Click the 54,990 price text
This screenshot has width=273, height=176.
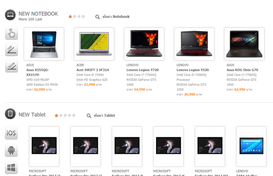coord(140,90)
